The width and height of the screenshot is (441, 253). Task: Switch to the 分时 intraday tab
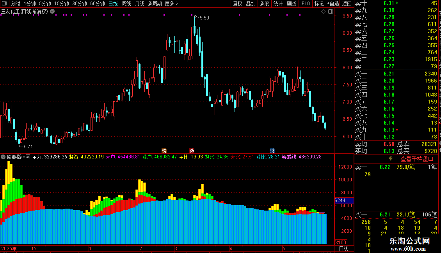coord(16,4)
